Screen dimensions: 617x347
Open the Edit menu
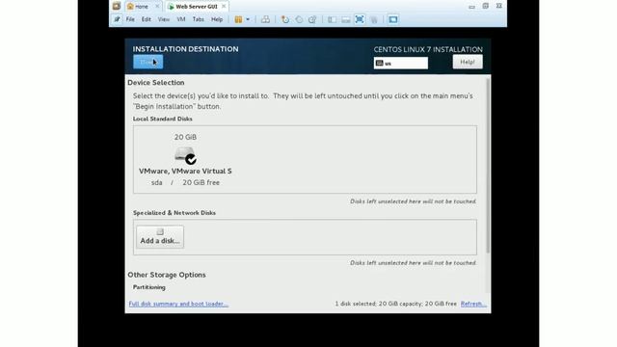[146, 19]
